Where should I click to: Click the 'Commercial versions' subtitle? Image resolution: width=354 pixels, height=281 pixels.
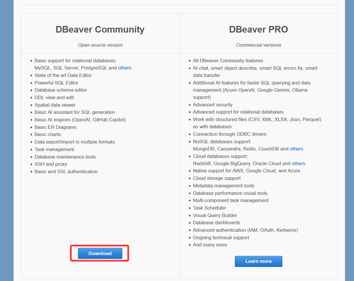point(258,45)
